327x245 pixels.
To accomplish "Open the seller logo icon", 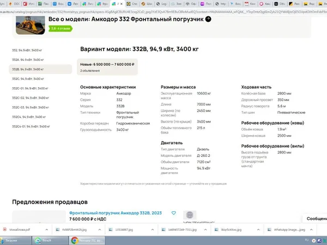I will pos(190,215).
